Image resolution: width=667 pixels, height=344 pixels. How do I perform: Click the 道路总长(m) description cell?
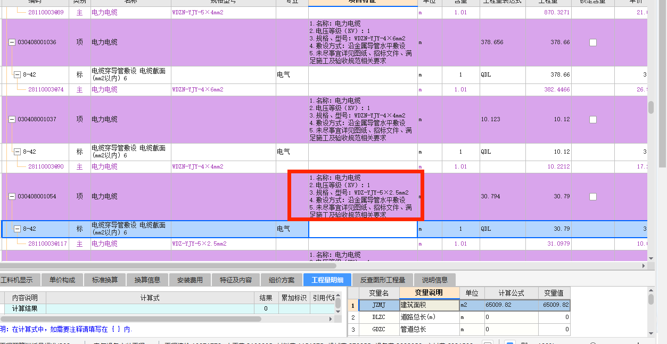[x=429, y=317]
